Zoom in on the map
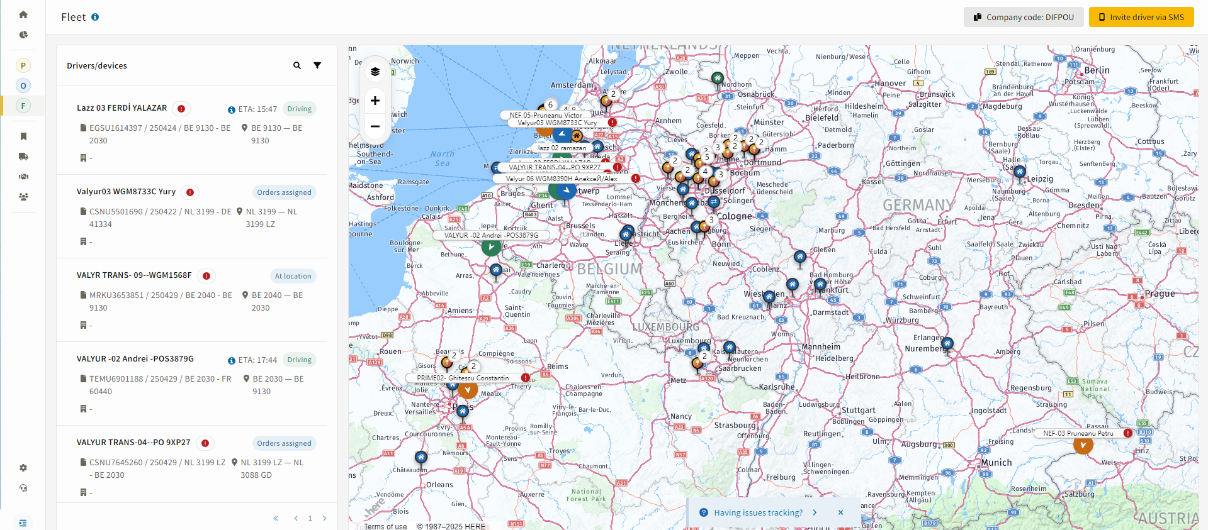The height and width of the screenshot is (530, 1208). point(375,101)
